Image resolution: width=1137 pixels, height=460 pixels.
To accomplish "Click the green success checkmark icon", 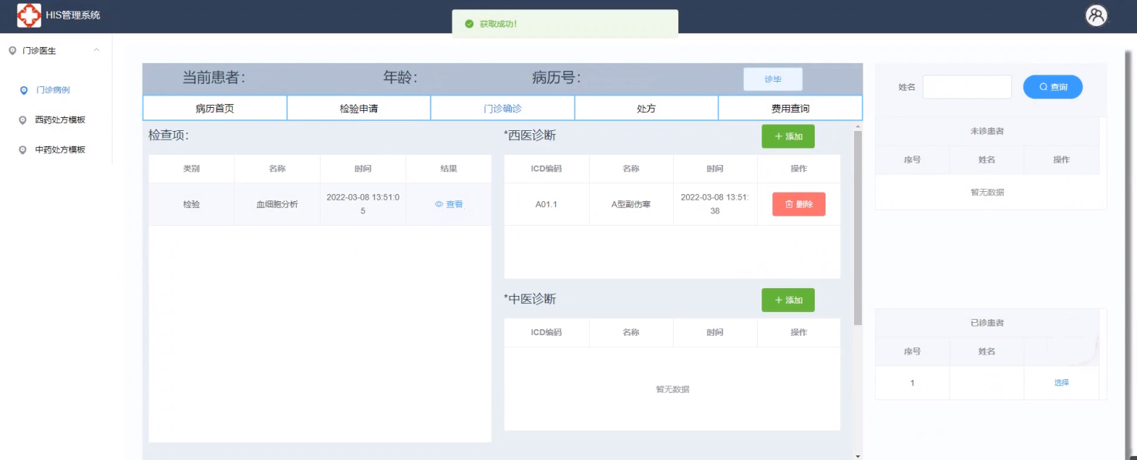I will 469,24.
